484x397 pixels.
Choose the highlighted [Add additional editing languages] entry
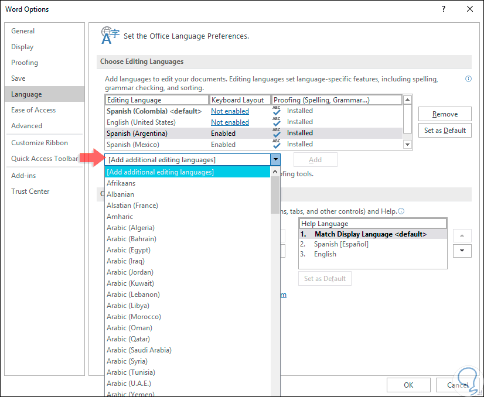[188, 172]
